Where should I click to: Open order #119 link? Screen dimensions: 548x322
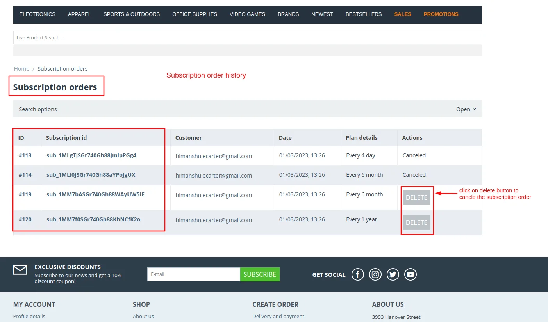25,194
